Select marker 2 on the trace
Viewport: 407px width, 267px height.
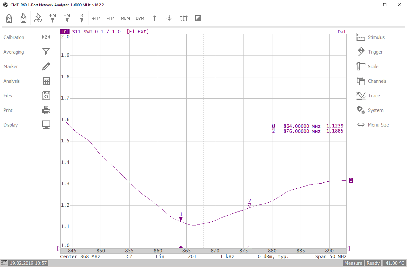(x=250, y=205)
